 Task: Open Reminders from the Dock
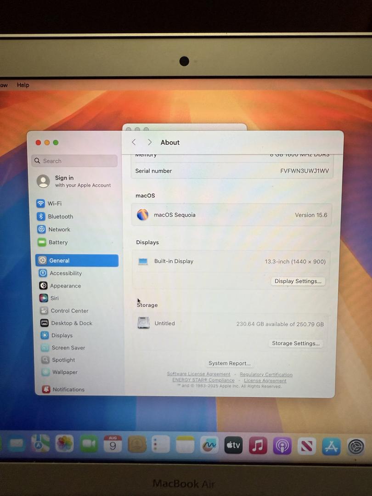point(161,444)
